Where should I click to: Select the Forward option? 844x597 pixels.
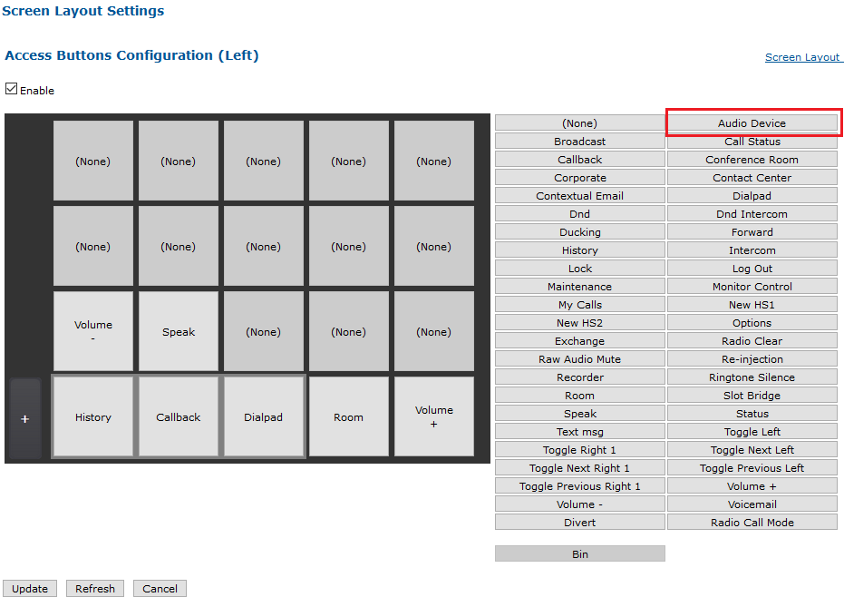click(752, 232)
